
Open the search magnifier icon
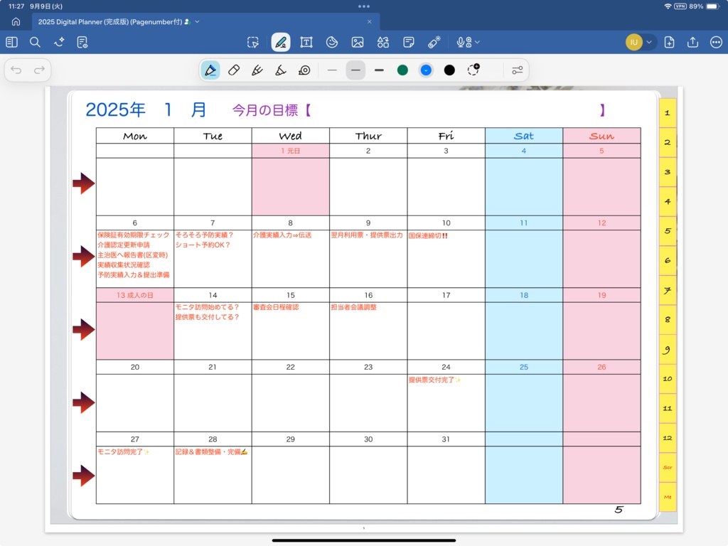coord(35,42)
